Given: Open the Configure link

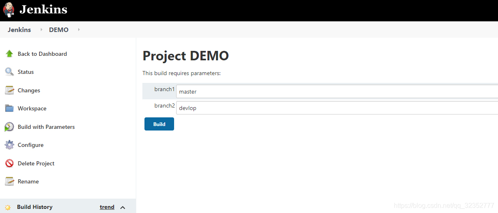Looking at the screenshot, I should [30, 145].
